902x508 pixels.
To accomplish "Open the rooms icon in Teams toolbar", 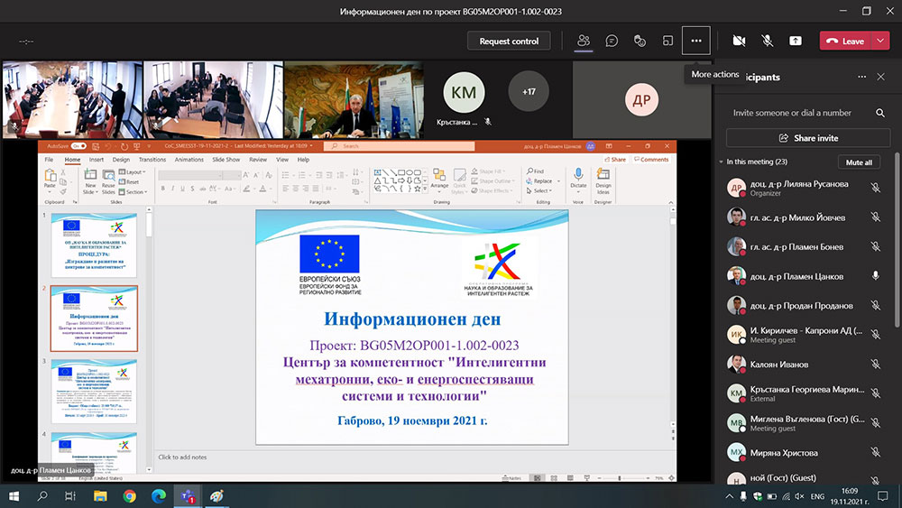I will tap(667, 41).
